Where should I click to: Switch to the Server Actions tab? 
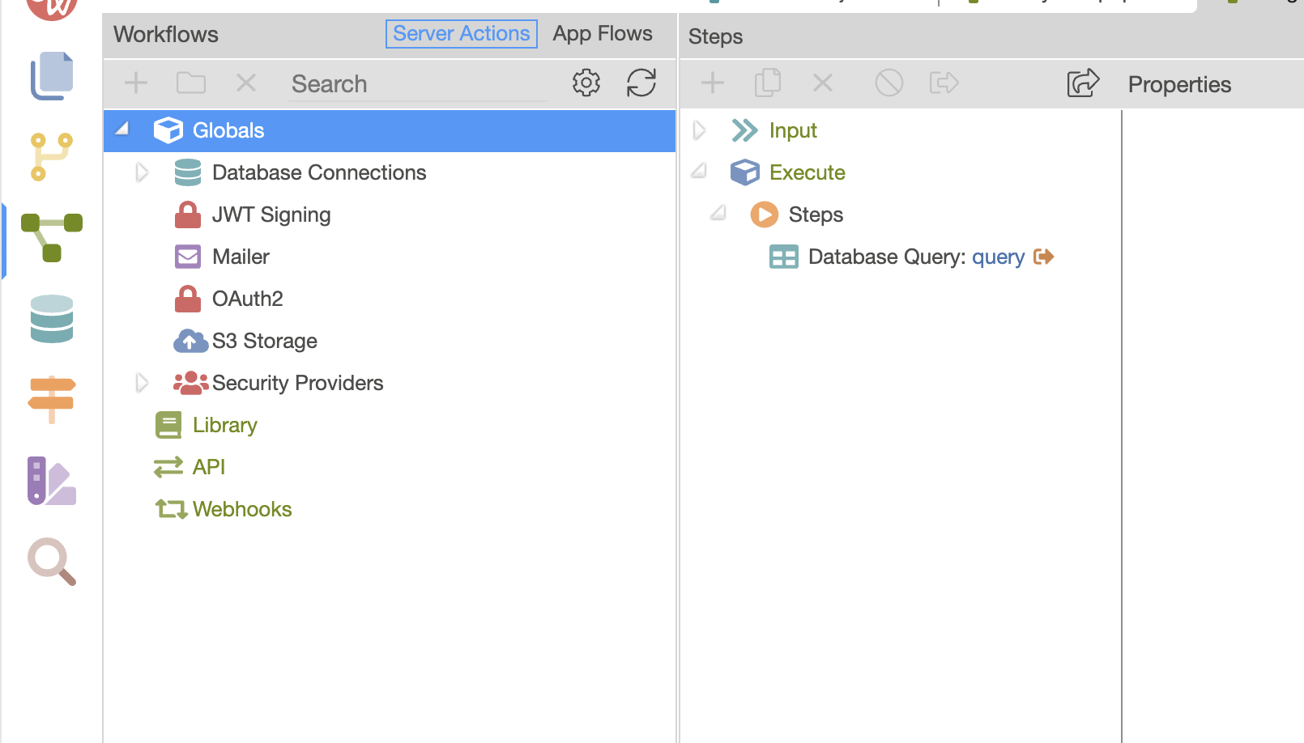click(461, 34)
